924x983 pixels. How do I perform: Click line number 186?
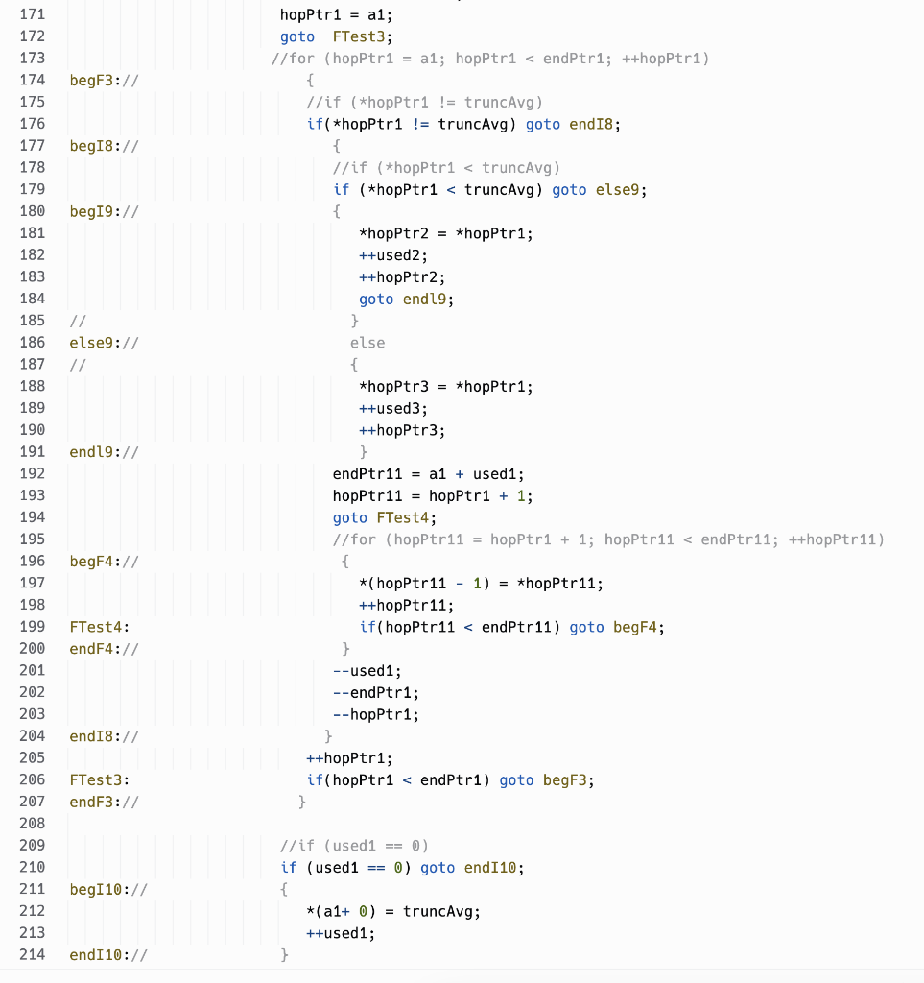pos(32,343)
